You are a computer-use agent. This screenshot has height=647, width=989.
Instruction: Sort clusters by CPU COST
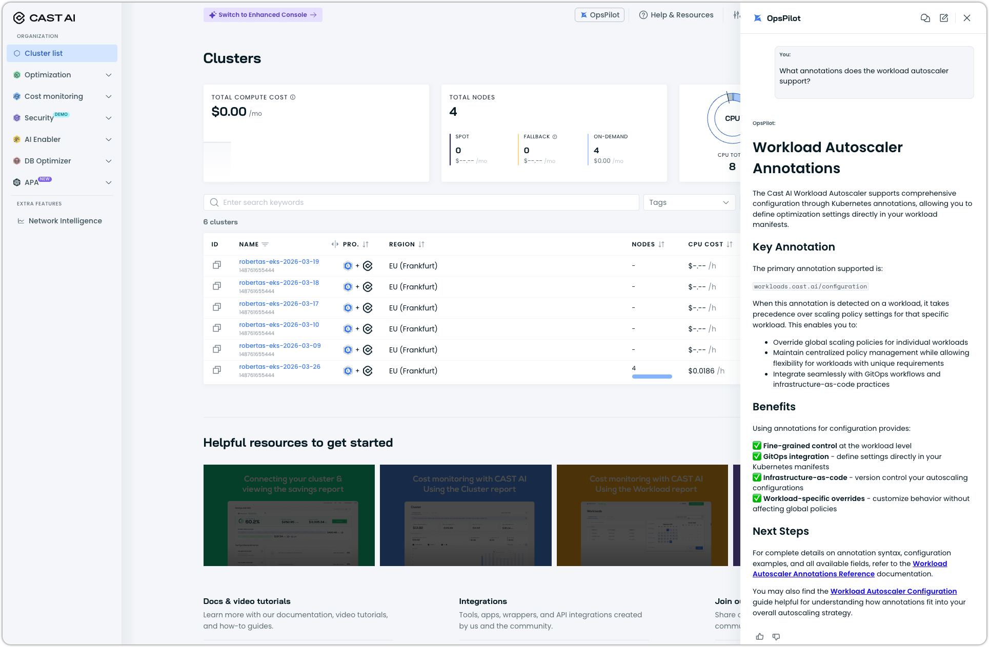(730, 244)
